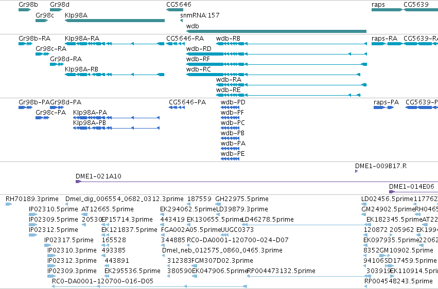Screen dimensions: 438x289
Task: Click the Gr98b-PA protein glyph
Action: (x=25, y=107)
